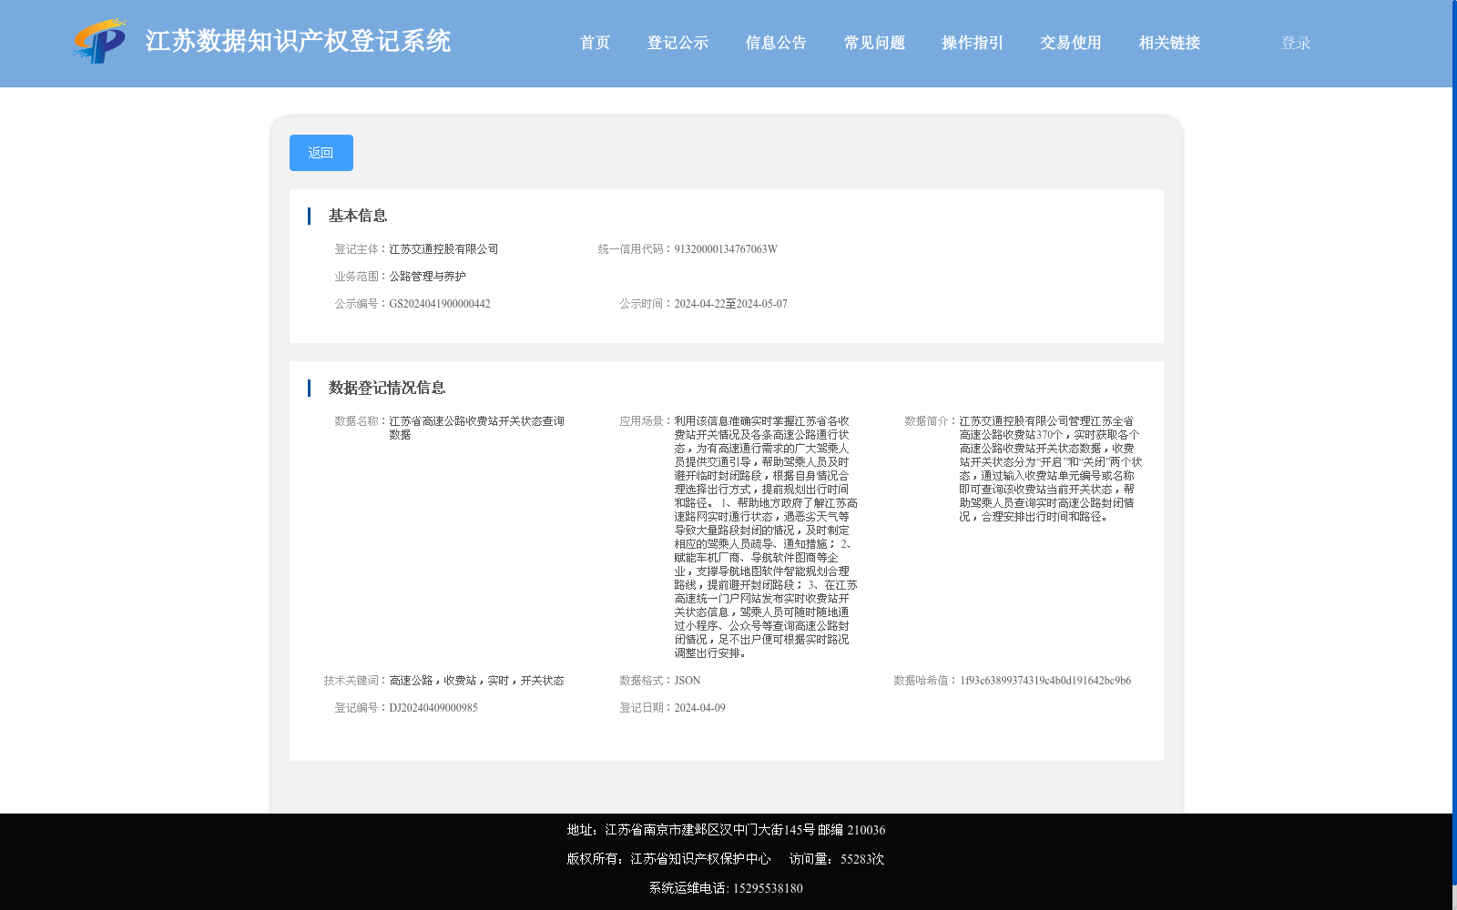Select 操作指引 in the top navigation

pyautogui.click(x=973, y=43)
